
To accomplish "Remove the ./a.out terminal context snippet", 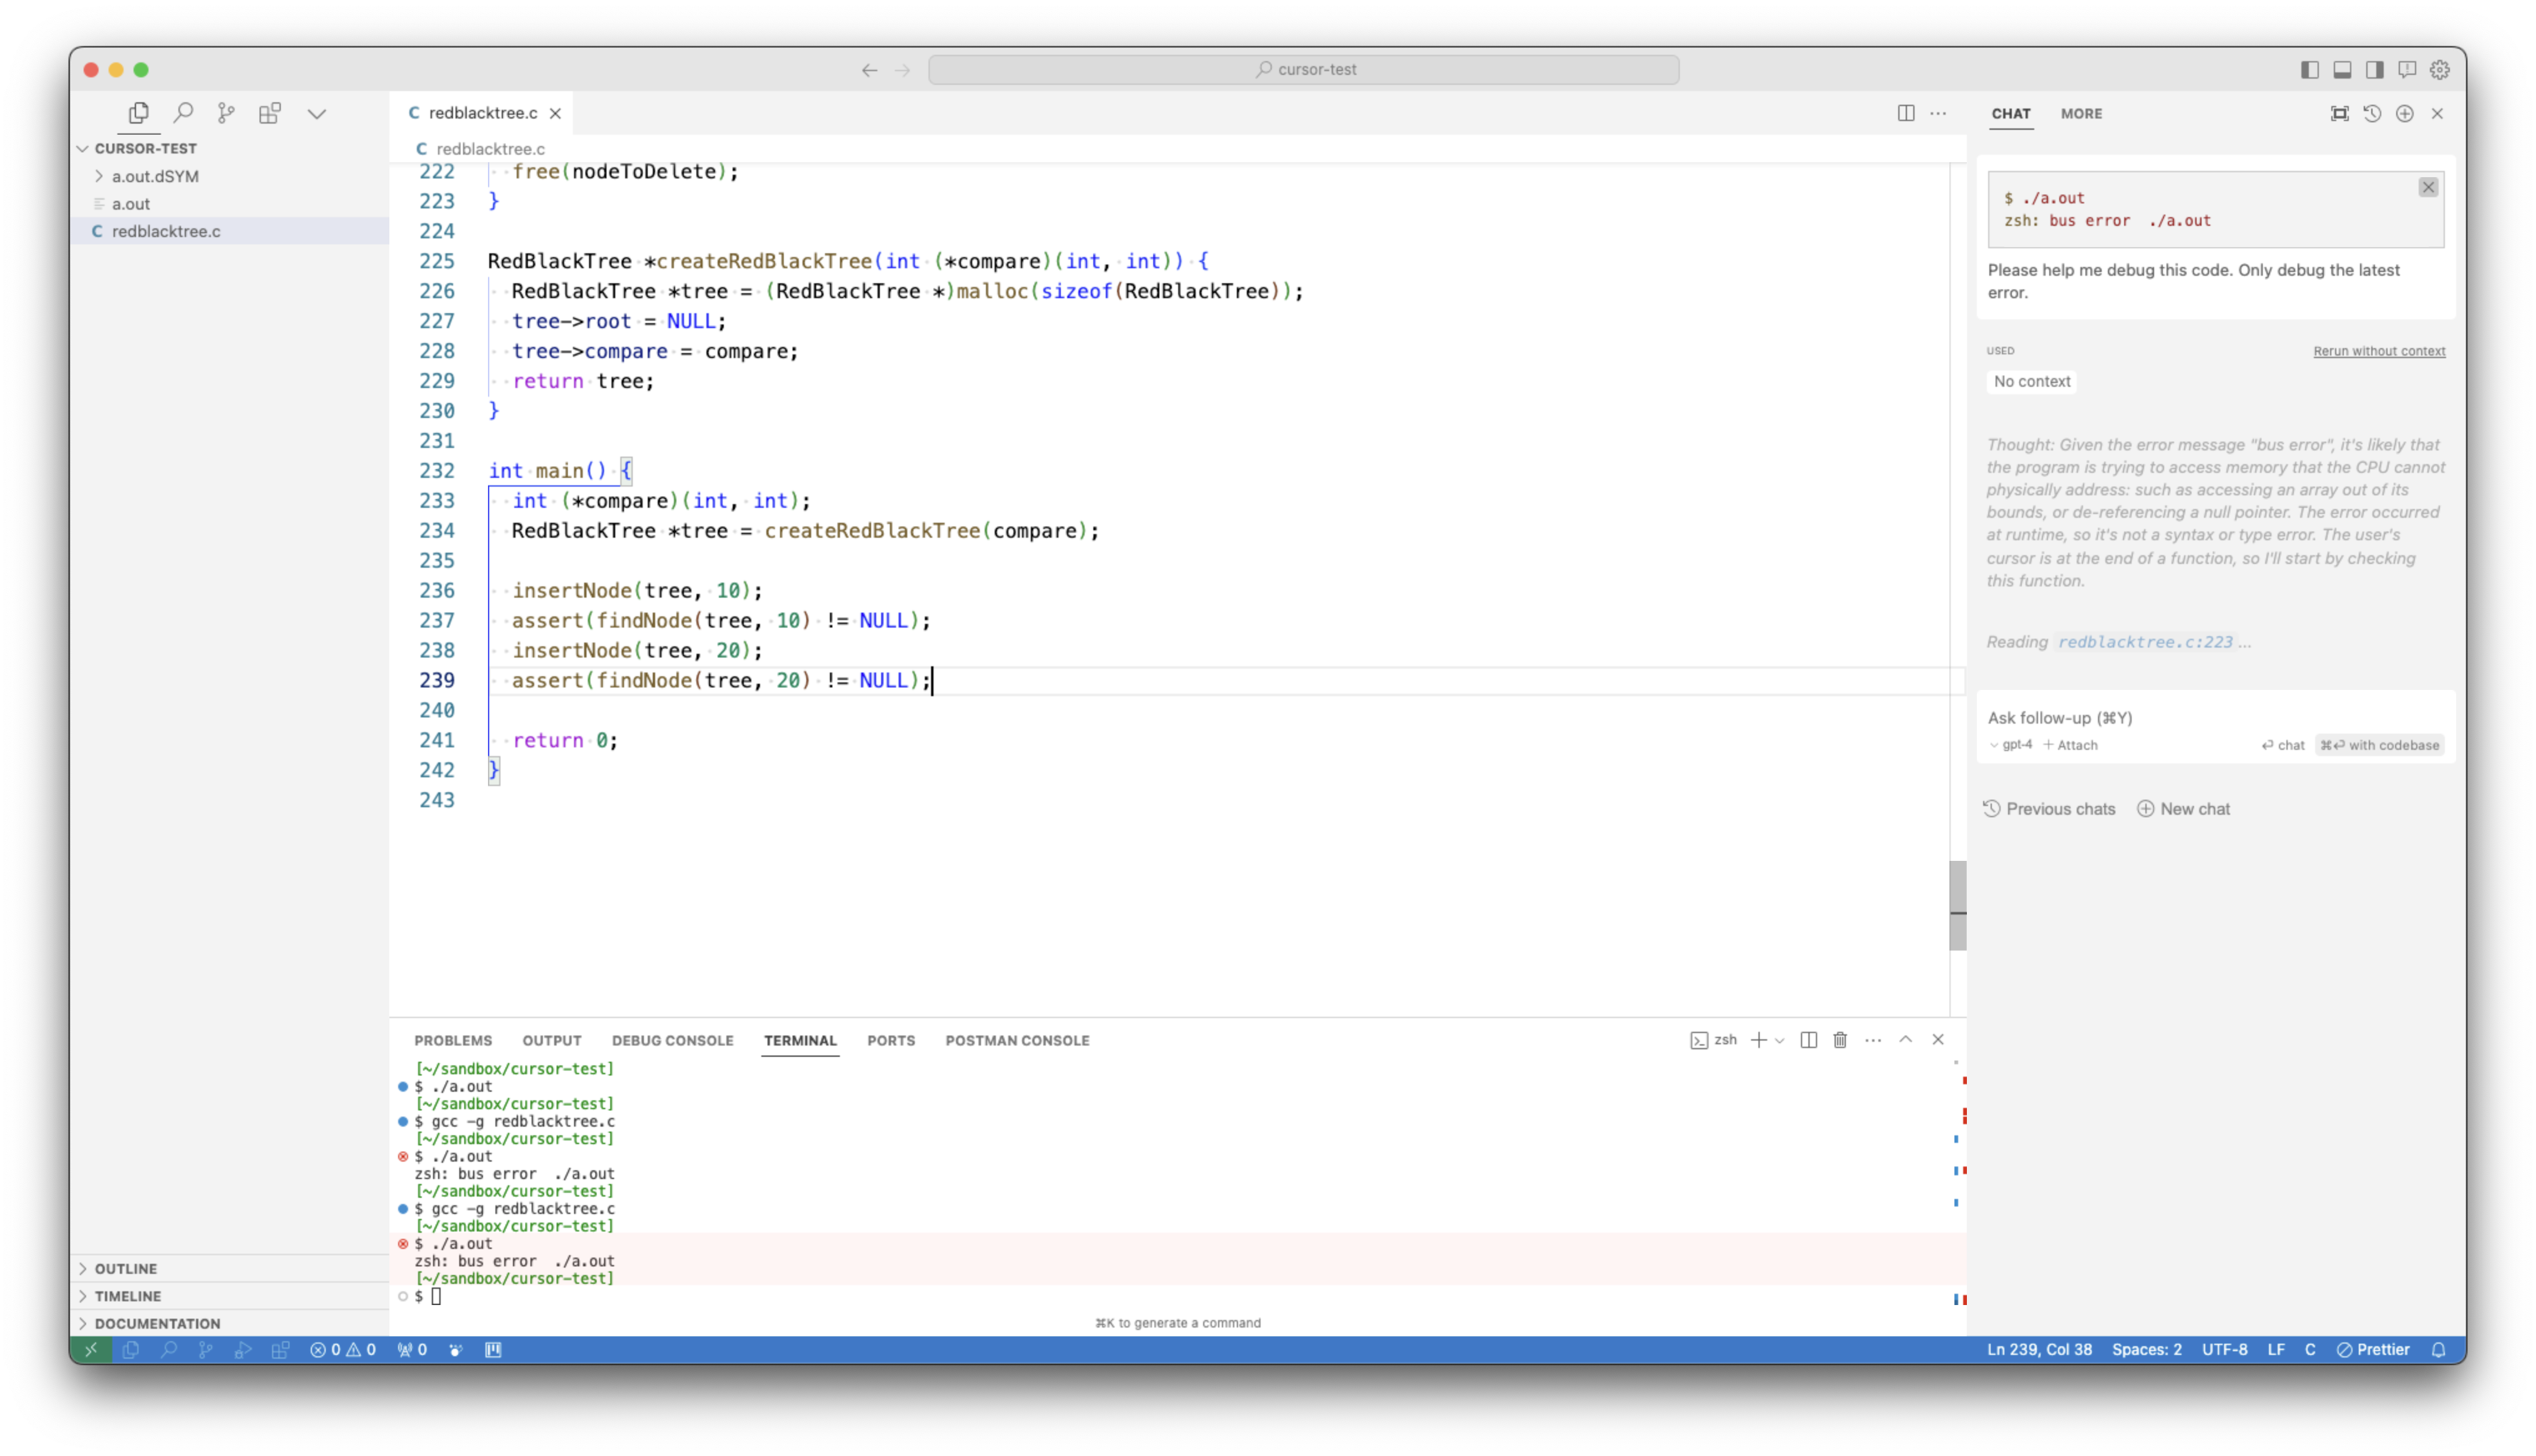I will tap(2427, 187).
